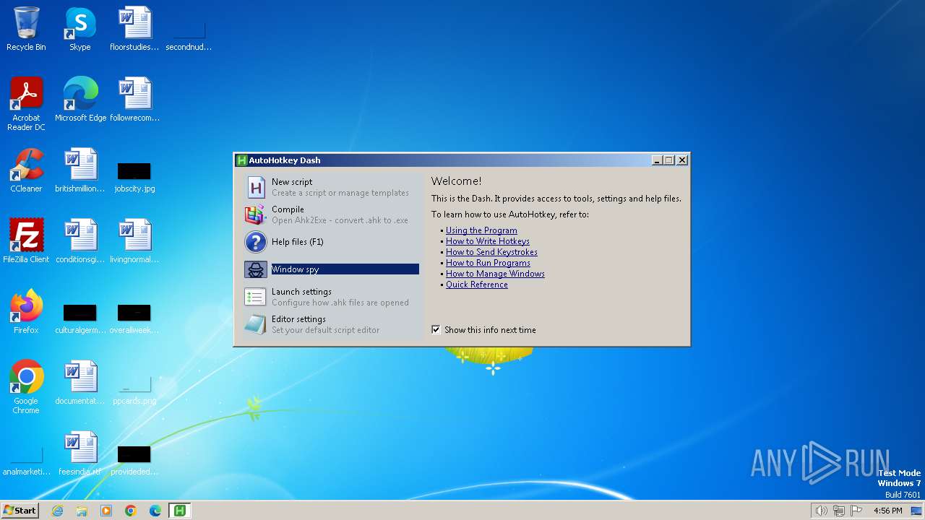Screen dimensions: 925x520
Task: Select the CCleaner desktop shortcut
Action: [26, 170]
